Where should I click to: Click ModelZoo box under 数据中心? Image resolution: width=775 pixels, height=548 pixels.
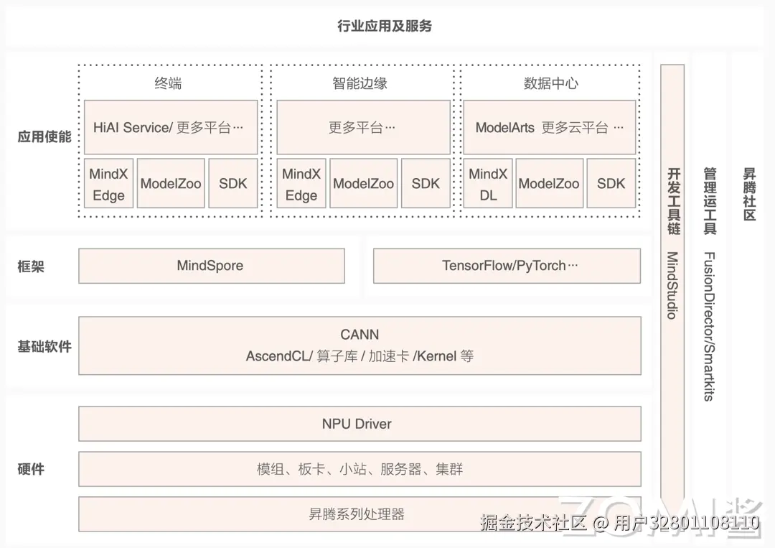(x=549, y=183)
